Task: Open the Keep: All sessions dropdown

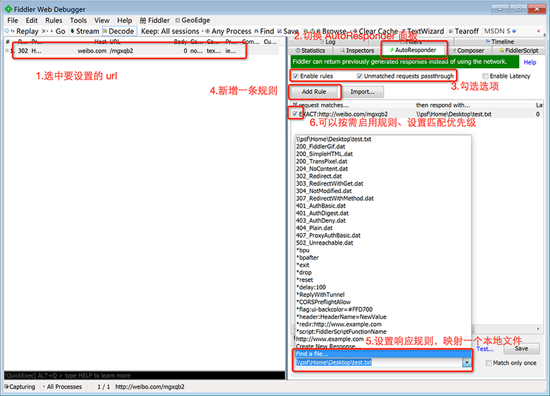Action: (170, 31)
